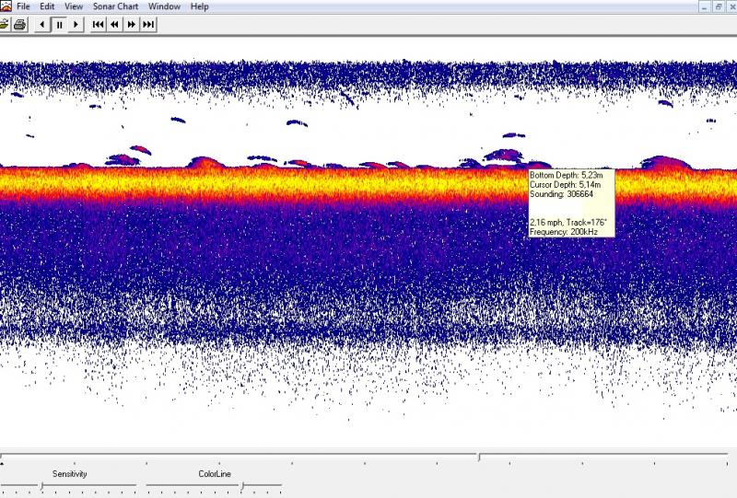Click the fast rewind button
The width and height of the screenshot is (737, 498).
114,25
